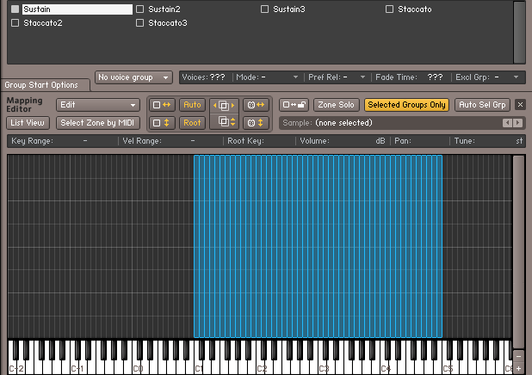Switch to Group Start Options tab
Image resolution: width=532 pixels, height=375 pixels.
41,85
